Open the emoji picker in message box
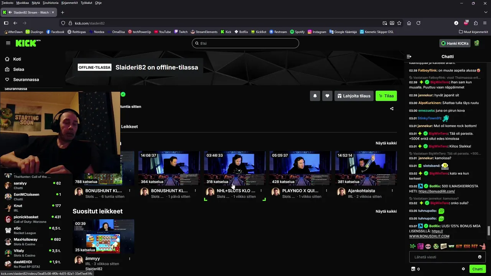The image size is (491, 276). [479, 257]
